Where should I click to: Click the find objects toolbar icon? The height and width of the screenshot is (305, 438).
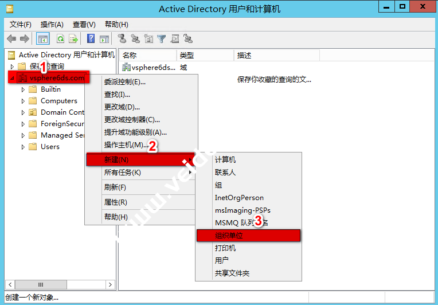175,38
